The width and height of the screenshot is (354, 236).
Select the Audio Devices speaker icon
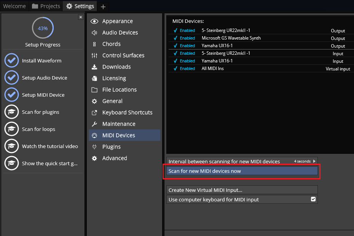click(x=94, y=33)
